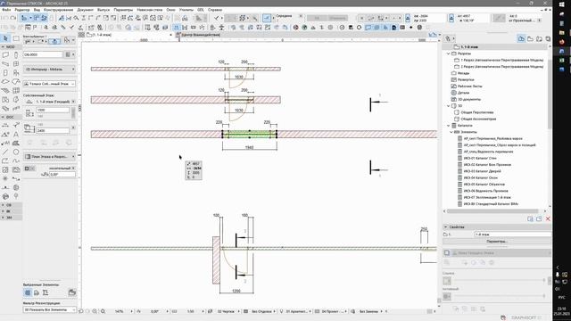Select the Label tool (A1)
This screenshot has width=571, height=321.
(x=5, y=143)
